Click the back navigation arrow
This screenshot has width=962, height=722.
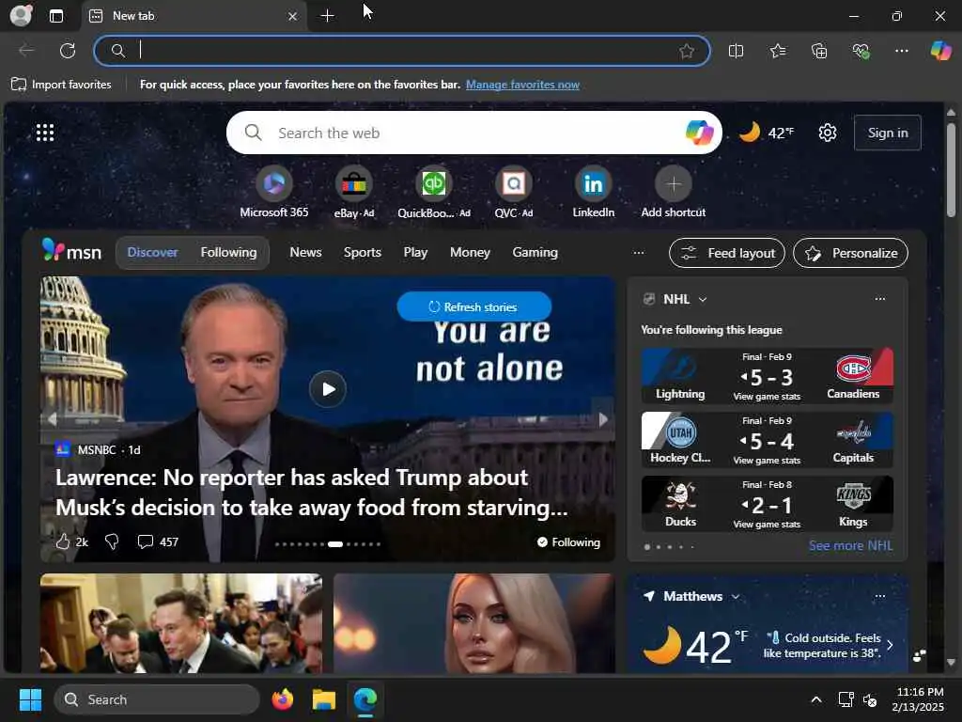[25, 51]
